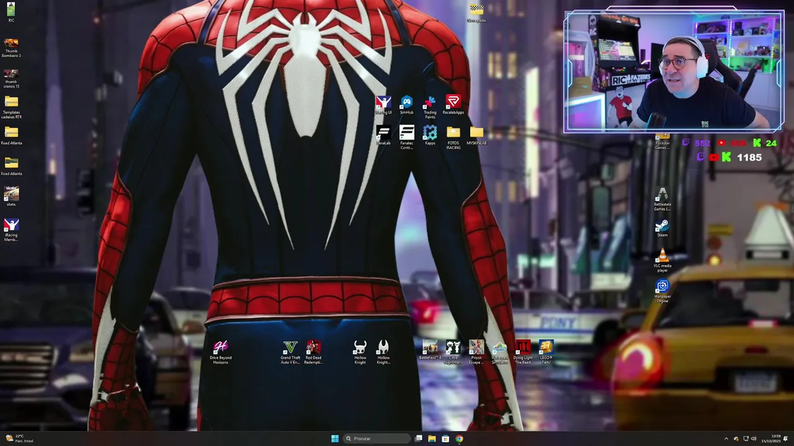Open the VLC media player shortcut

[x=662, y=260]
